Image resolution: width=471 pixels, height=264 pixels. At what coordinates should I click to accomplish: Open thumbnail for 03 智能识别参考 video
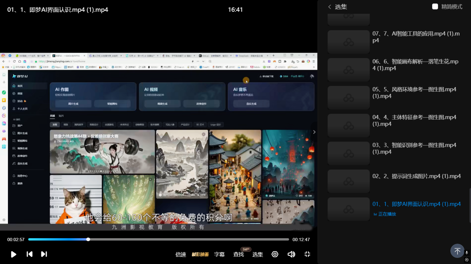[x=348, y=154]
